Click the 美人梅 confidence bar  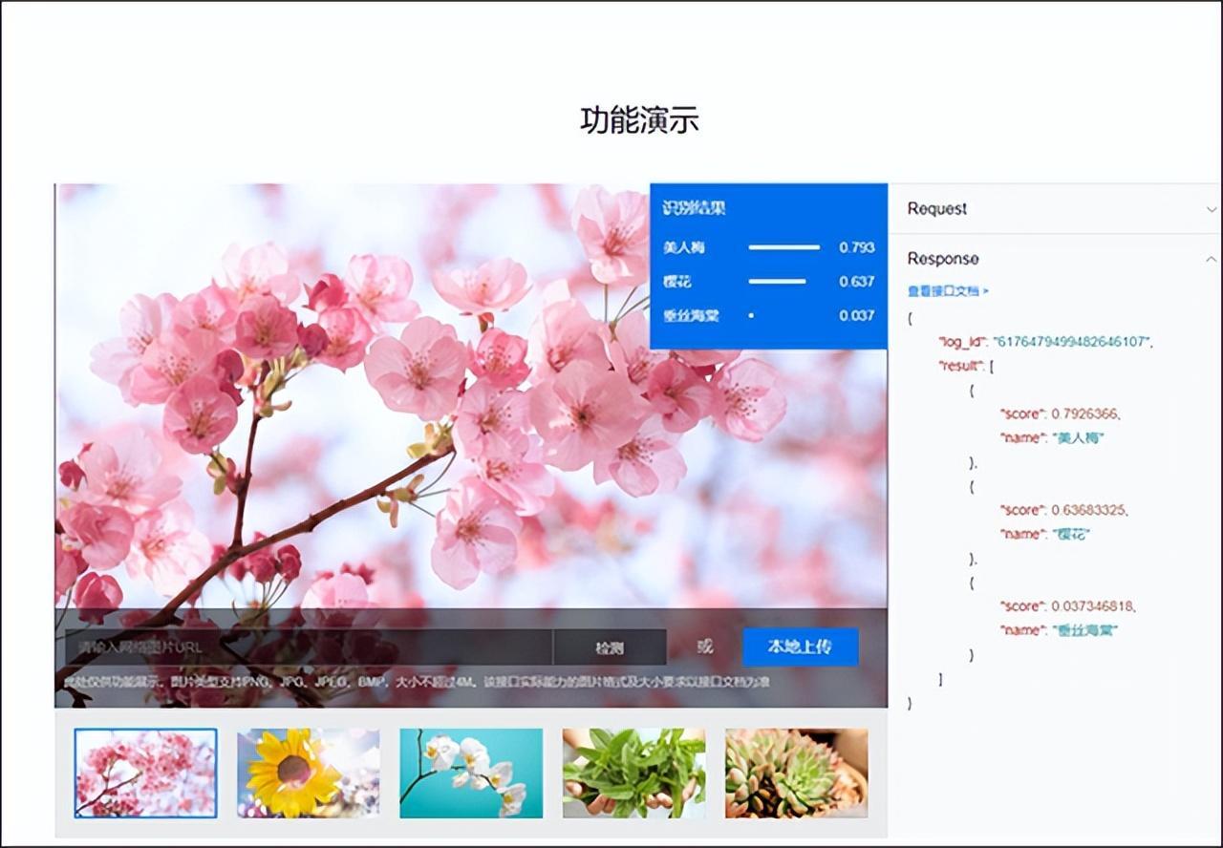(783, 247)
